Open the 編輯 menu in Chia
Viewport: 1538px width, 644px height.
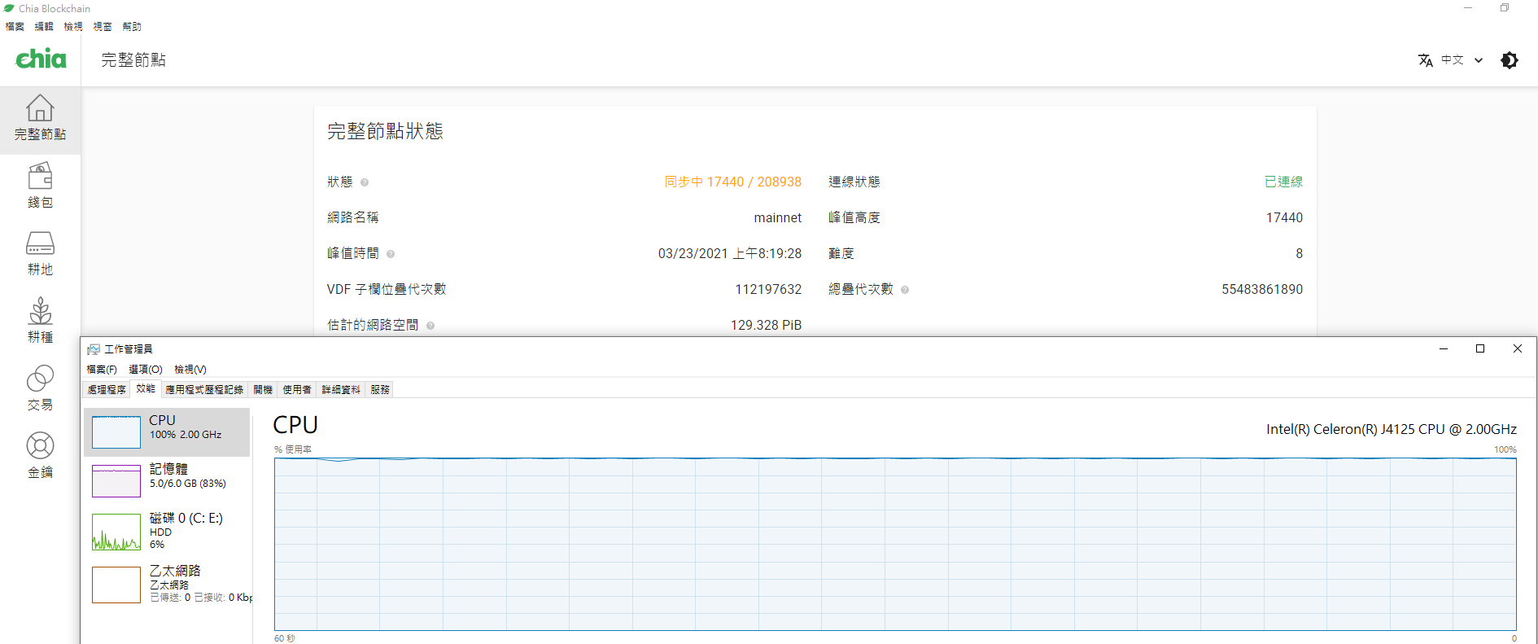click(44, 26)
